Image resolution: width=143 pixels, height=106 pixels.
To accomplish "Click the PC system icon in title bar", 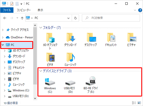I will pos(4,4).
